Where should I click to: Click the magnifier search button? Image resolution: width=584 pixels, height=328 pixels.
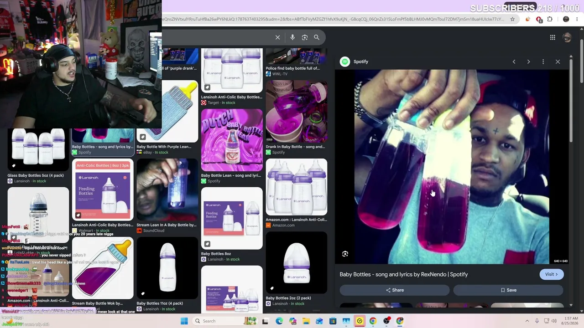pos(317,37)
